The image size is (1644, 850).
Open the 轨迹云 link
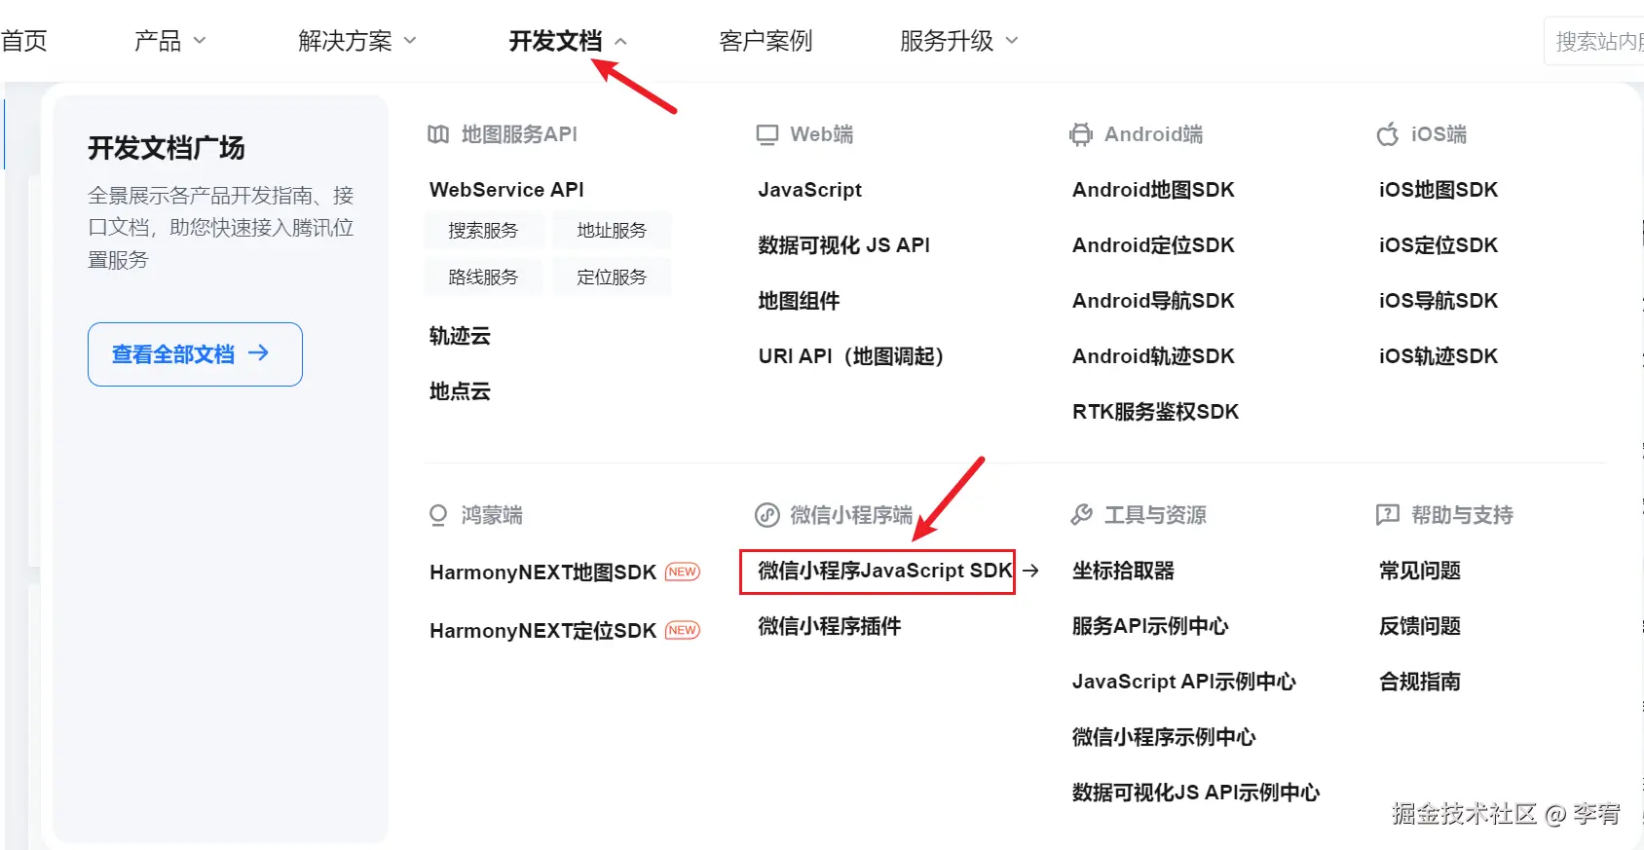point(460,336)
